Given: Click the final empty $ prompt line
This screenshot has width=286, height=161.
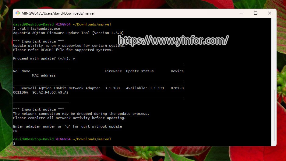Looking at the screenshot, I should 14,143.
